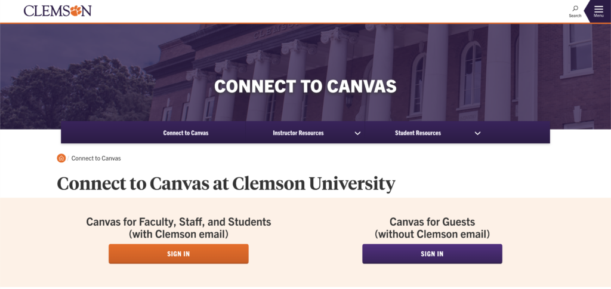The width and height of the screenshot is (611, 289).
Task: Go home via the breadcrumb house icon
Action: pos(61,158)
